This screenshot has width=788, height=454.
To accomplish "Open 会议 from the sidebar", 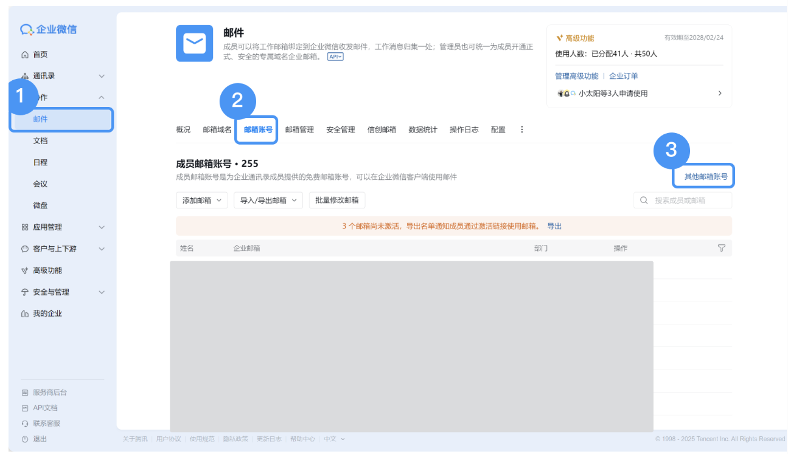I will coord(41,184).
